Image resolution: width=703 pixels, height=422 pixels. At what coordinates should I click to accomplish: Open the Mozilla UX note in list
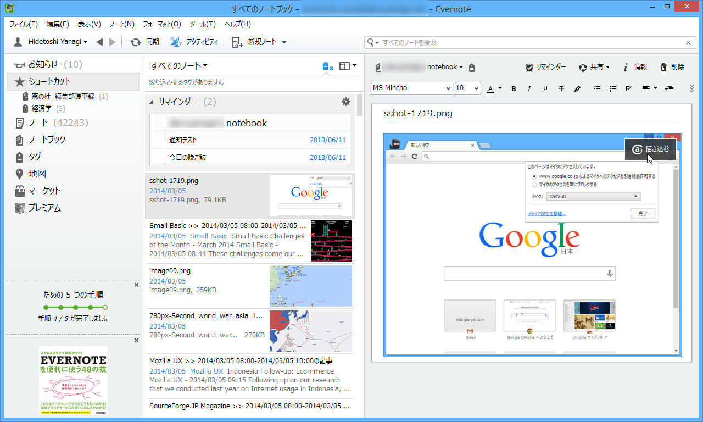[250, 376]
